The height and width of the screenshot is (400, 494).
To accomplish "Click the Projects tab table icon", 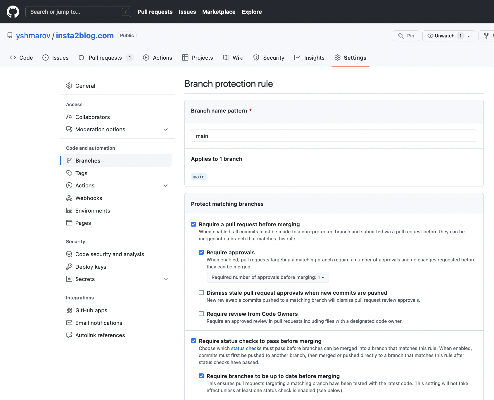I will 185,58.
